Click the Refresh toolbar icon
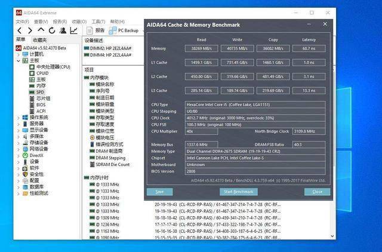 [x=52, y=30]
